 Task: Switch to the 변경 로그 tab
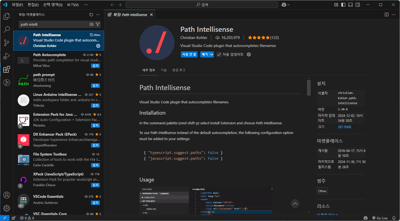[x=179, y=70]
